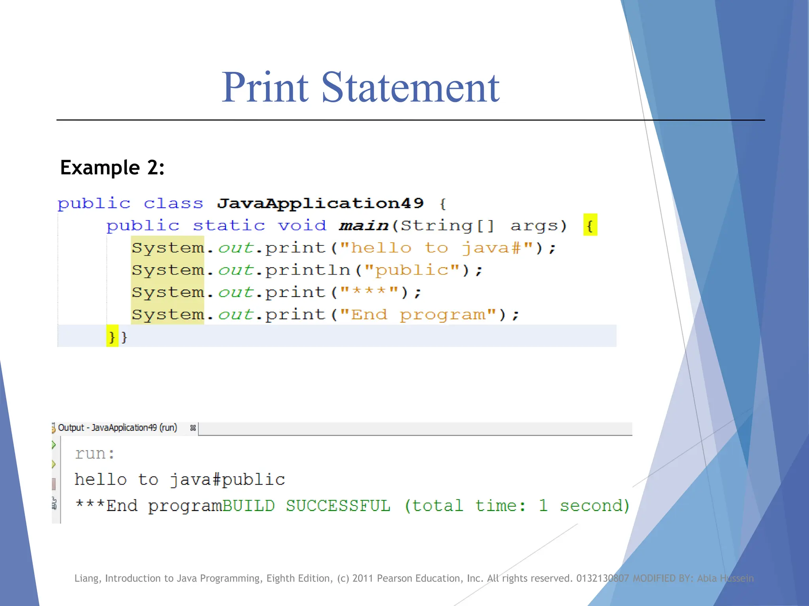Click the string "End program" in code
Viewport: 809px width, 606px height.
[x=418, y=315]
